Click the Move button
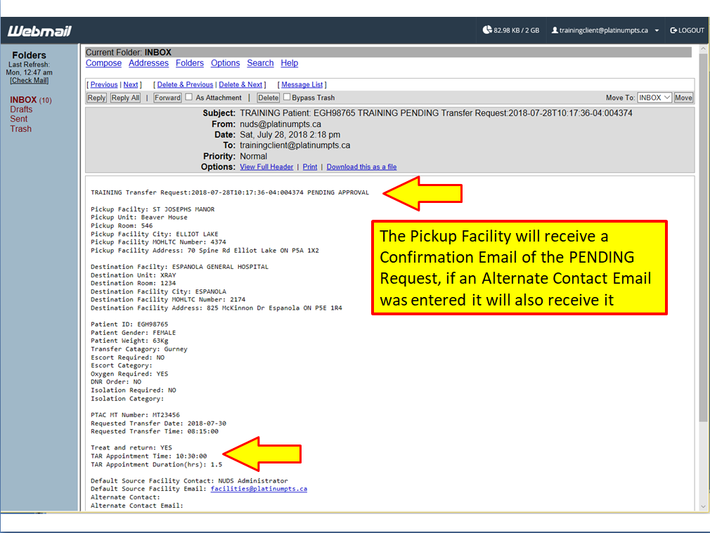This screenshot has width=710, height=533. [683, 98]
